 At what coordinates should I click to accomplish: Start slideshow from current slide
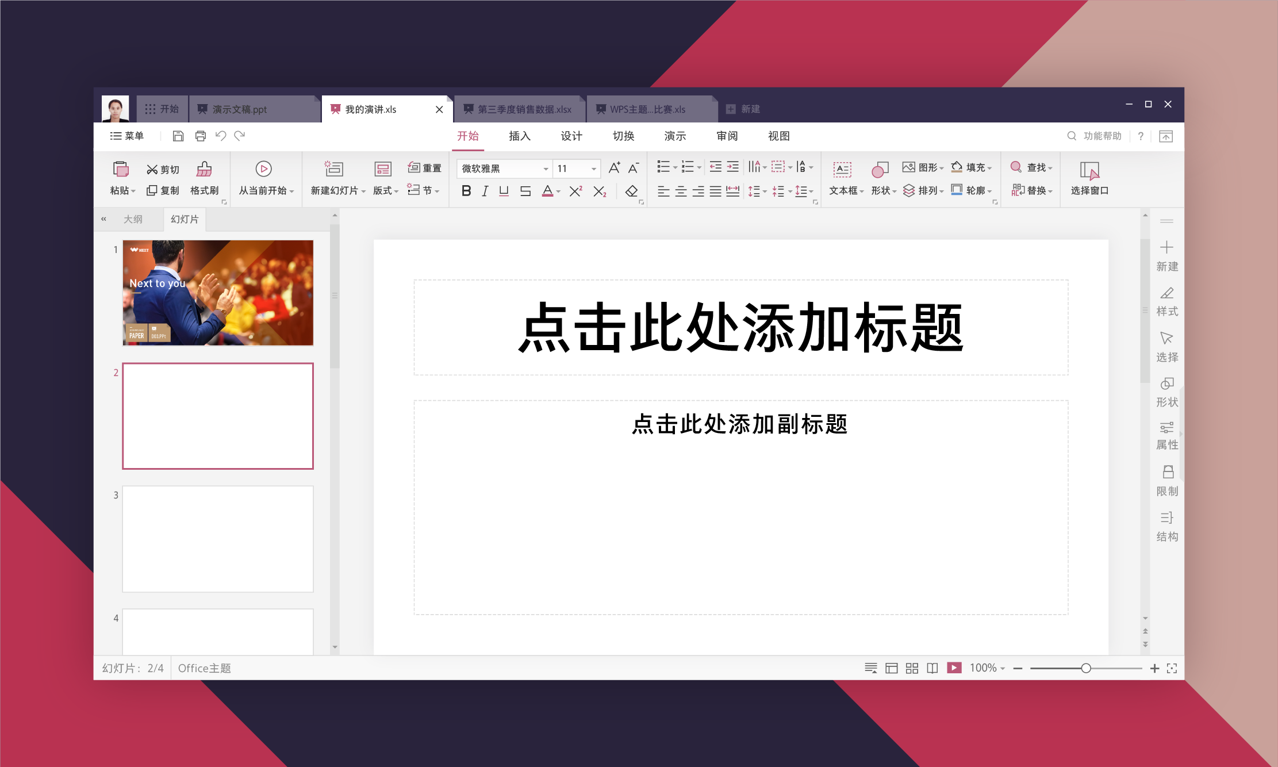263,170
